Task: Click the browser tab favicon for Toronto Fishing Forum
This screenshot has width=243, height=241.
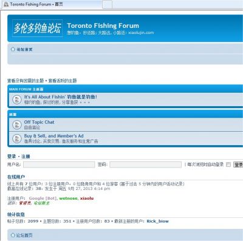Action: 6,4
